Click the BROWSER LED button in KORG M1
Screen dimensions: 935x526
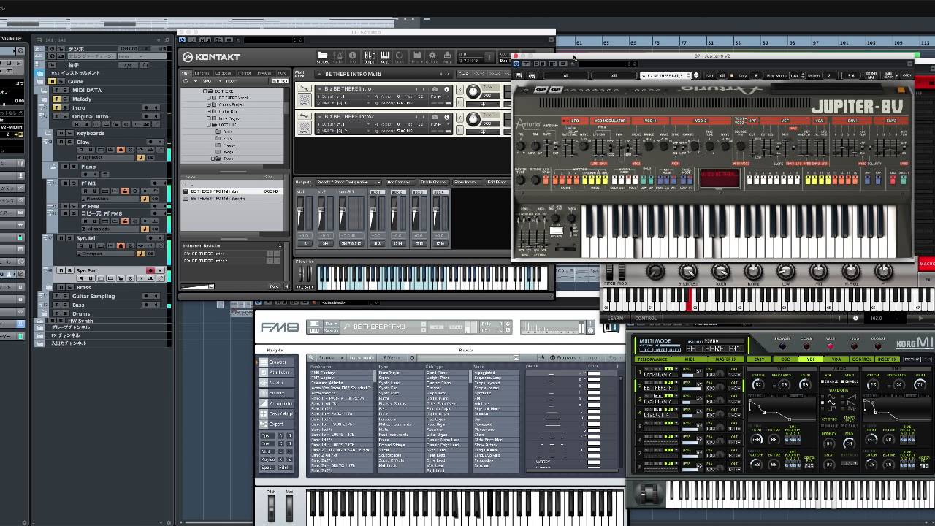(782, 346)
